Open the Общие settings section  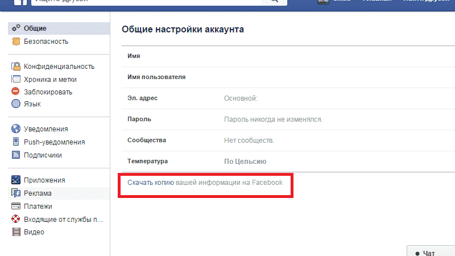click(59, 28)
